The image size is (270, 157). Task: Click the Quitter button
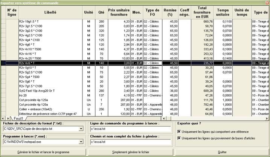pos(222,152)
